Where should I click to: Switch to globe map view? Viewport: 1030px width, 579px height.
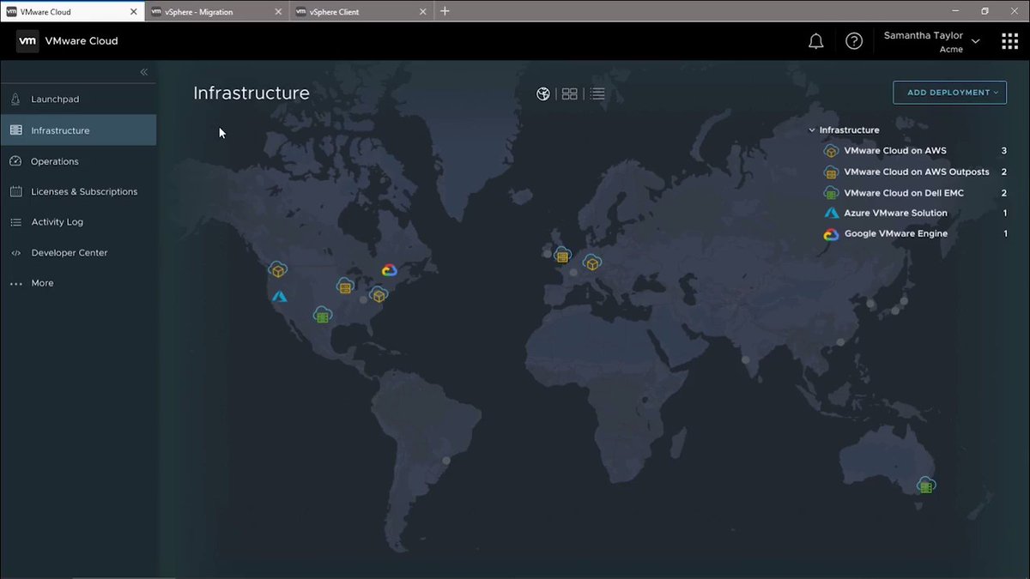(543, 93)
